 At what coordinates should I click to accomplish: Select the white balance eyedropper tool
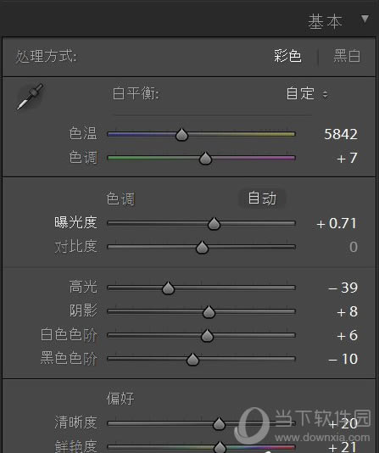(x=30, y=97)
